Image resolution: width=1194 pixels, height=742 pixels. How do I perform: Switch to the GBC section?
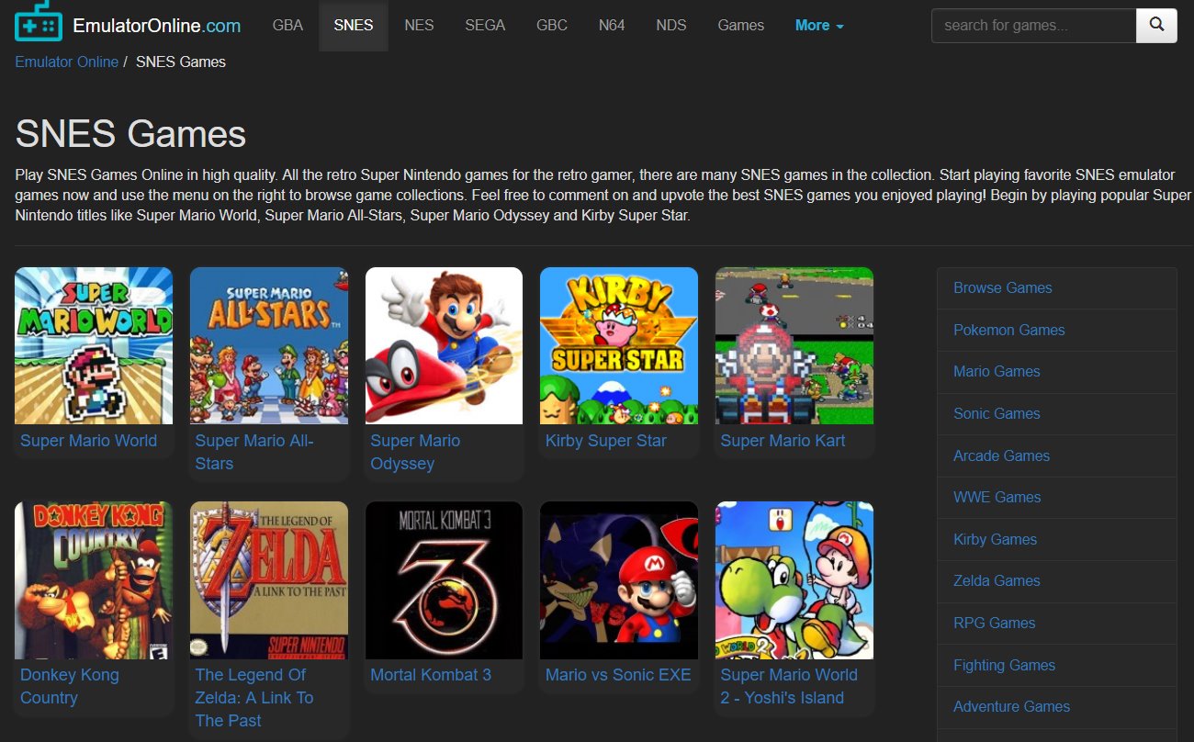(552, 26)
